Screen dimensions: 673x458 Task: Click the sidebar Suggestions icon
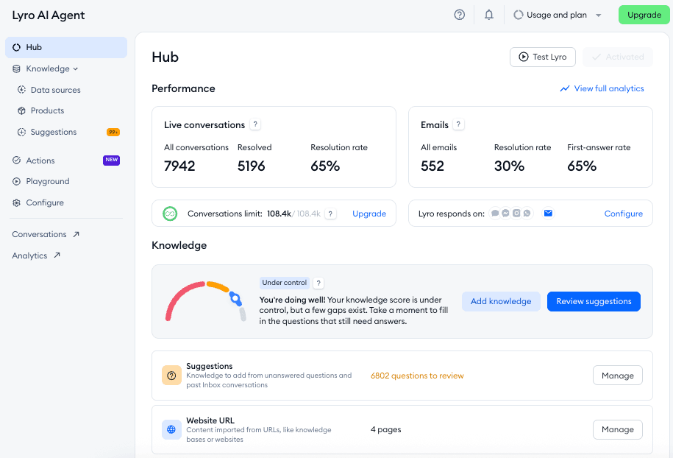tap(21, 132)
